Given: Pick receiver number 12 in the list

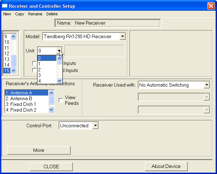Looking at the screenshot, I should coord(7,53).
